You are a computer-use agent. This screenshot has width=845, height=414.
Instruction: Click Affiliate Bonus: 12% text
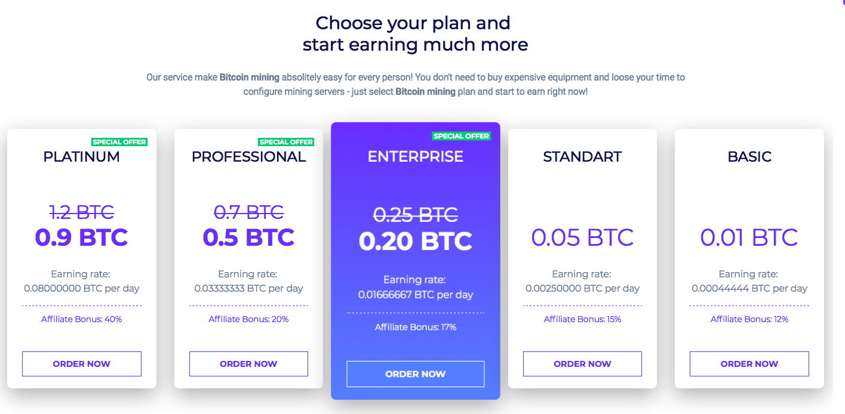click(749, 319)
